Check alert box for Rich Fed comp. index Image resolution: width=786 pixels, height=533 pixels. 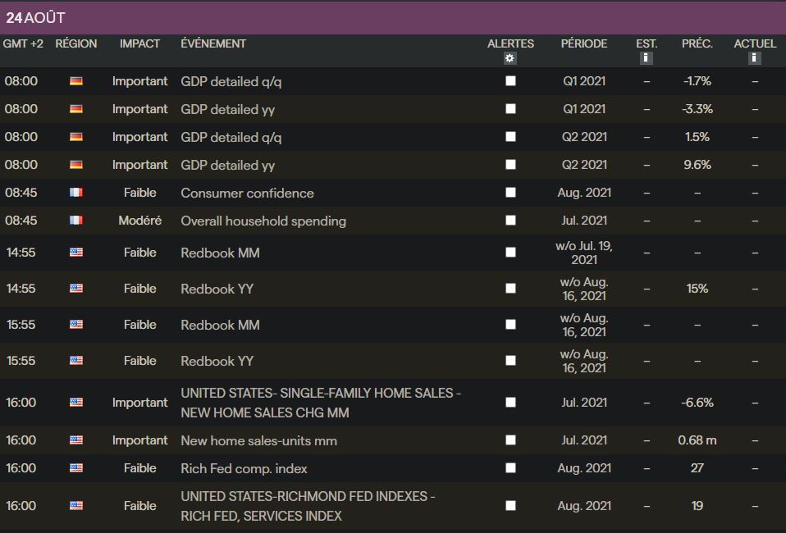point(510,467)
